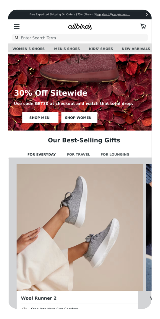The width and height of the screenshot is (160, 319).
Task: Follow the Shop Men link in top banner
Action: pyautogui.click(x=101, y=15)
